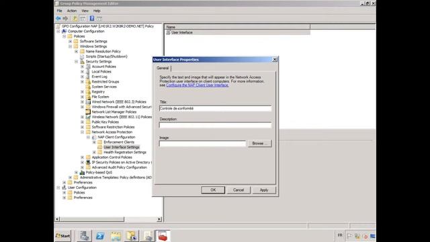Collapse the User Configuration node
This screenshot has width=430, height=242.
[x=58, y=188]
